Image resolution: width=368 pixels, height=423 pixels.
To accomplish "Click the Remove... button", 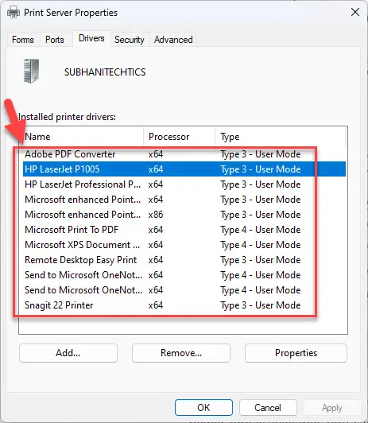I will coord(181,353).
